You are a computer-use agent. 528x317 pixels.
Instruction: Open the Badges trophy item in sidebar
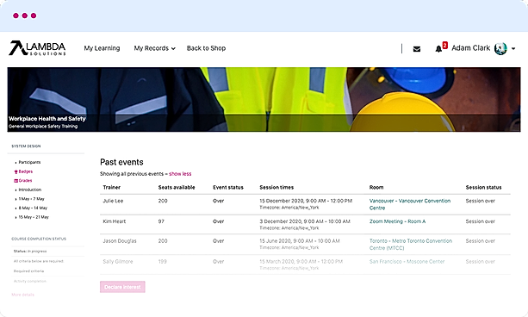click(23, 171)
